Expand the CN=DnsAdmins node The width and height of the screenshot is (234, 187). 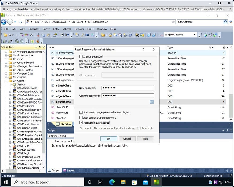pos(10,106)
